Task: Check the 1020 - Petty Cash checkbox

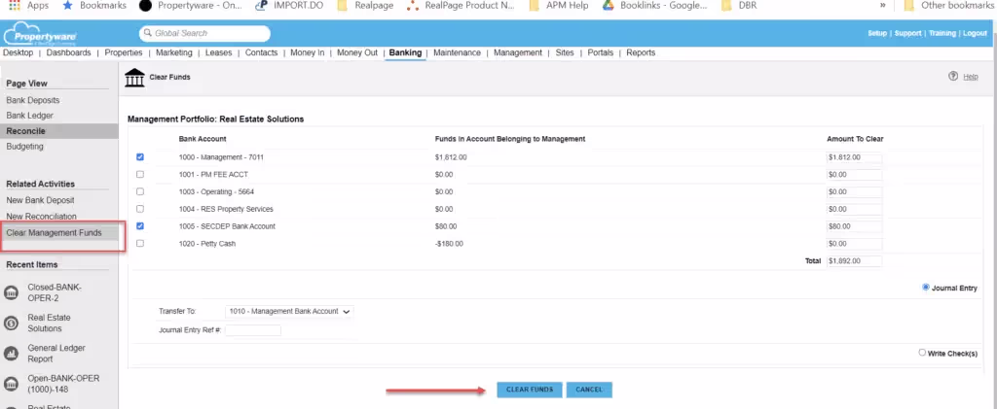Action: 140,244
